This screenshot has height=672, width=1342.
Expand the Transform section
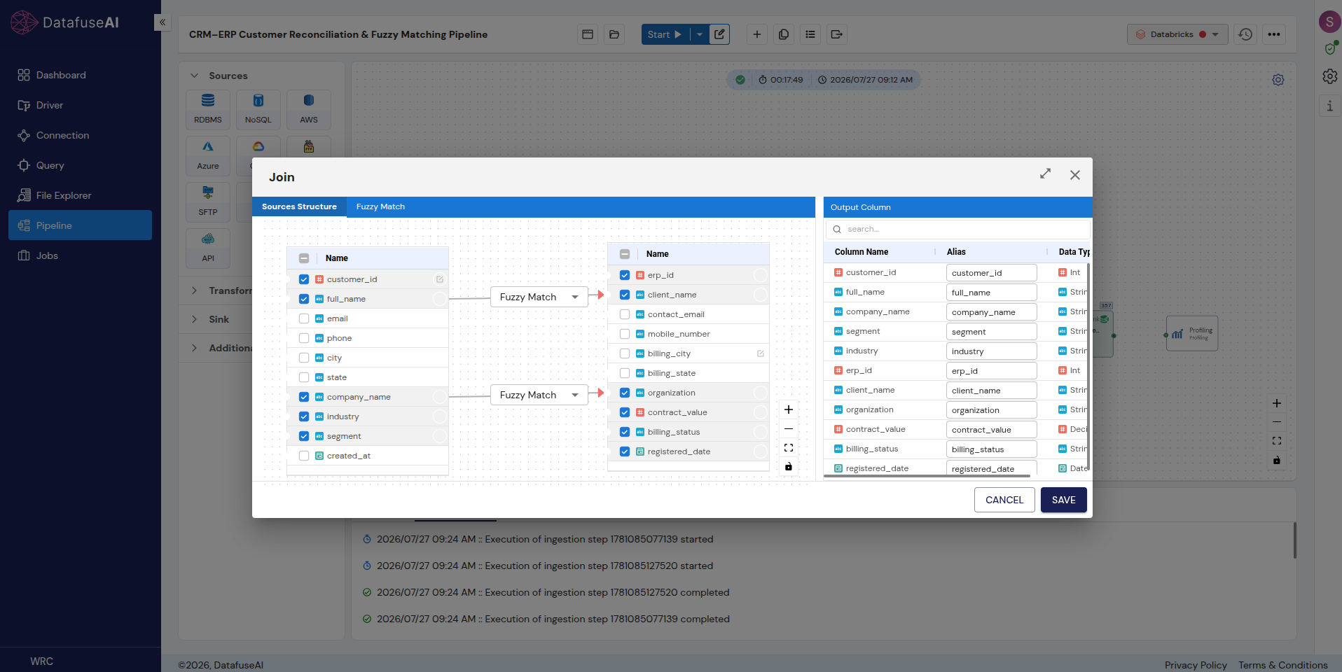click(x=194, y=290)
